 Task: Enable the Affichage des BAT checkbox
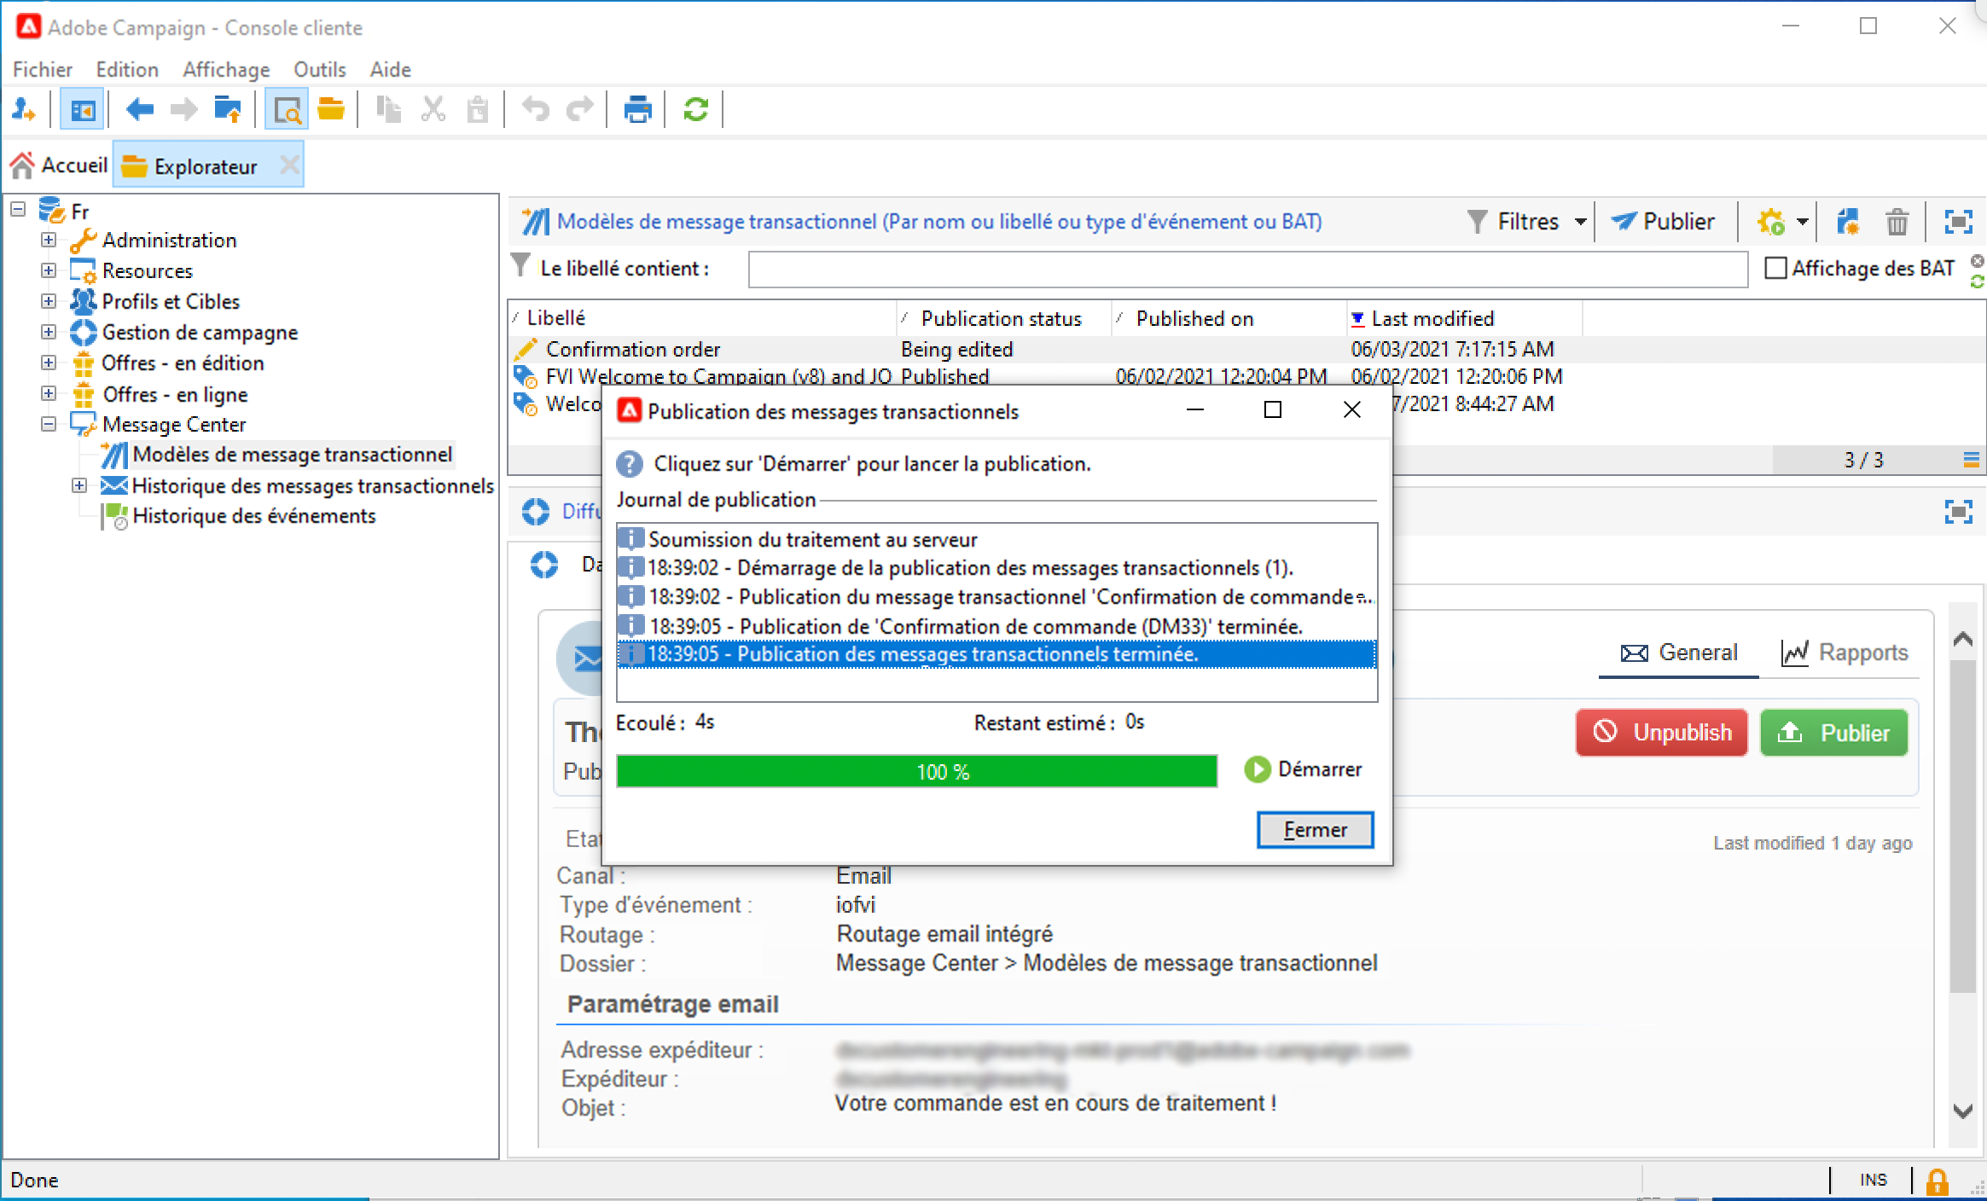click(x=1775, y=269)
